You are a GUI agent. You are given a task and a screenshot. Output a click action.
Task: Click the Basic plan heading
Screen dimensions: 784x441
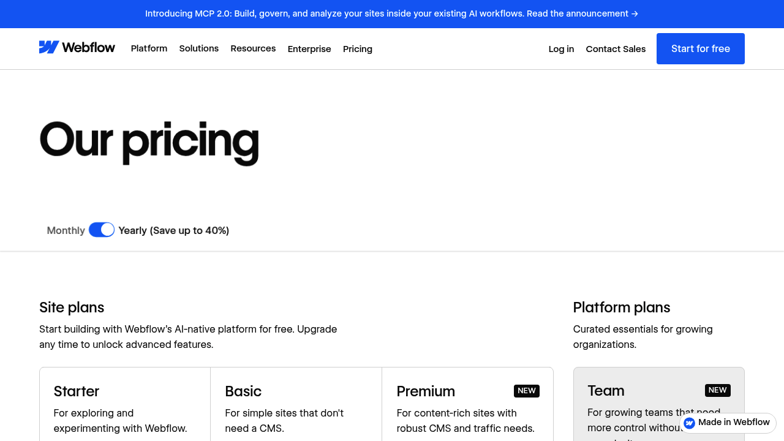243,391
